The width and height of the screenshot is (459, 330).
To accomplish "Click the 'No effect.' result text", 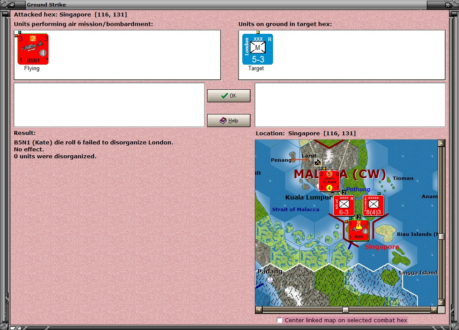I will tap(29, 149).
